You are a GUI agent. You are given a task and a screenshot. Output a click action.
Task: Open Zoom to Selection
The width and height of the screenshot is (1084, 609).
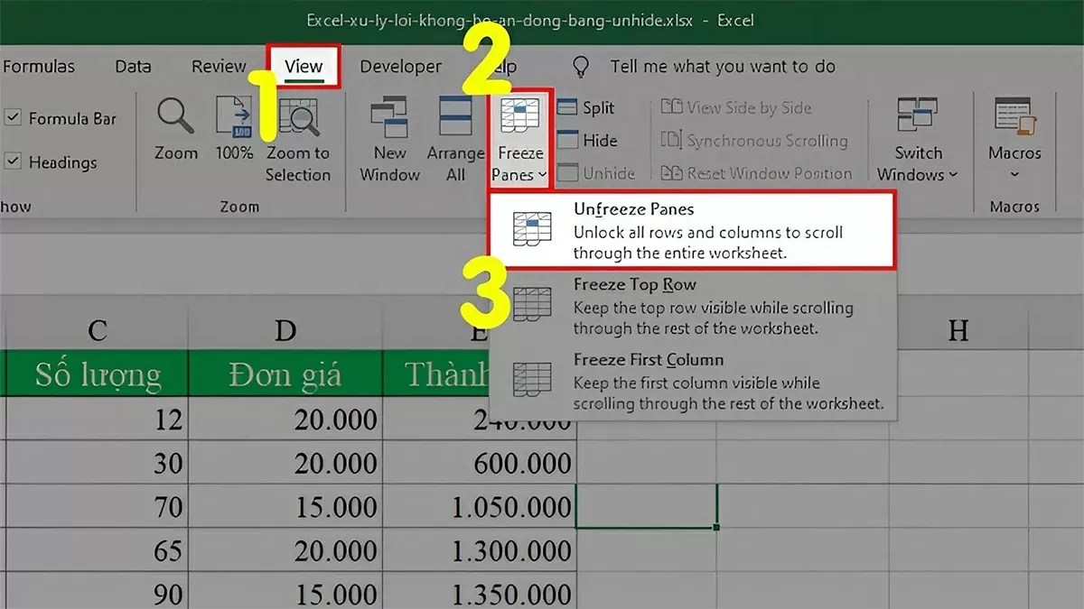(298, 135)
